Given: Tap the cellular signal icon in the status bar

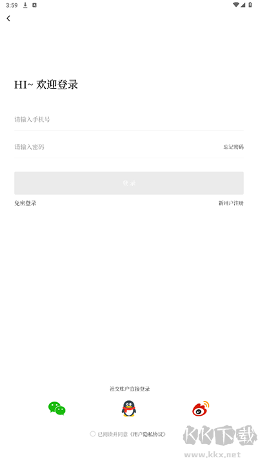Looking at the screenshot, I should pos(243,5).
